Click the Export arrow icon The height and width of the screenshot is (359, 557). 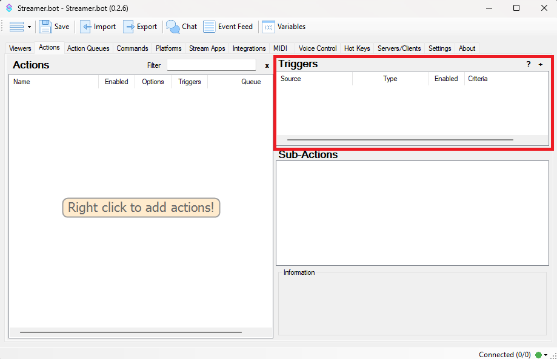(128, 27)
